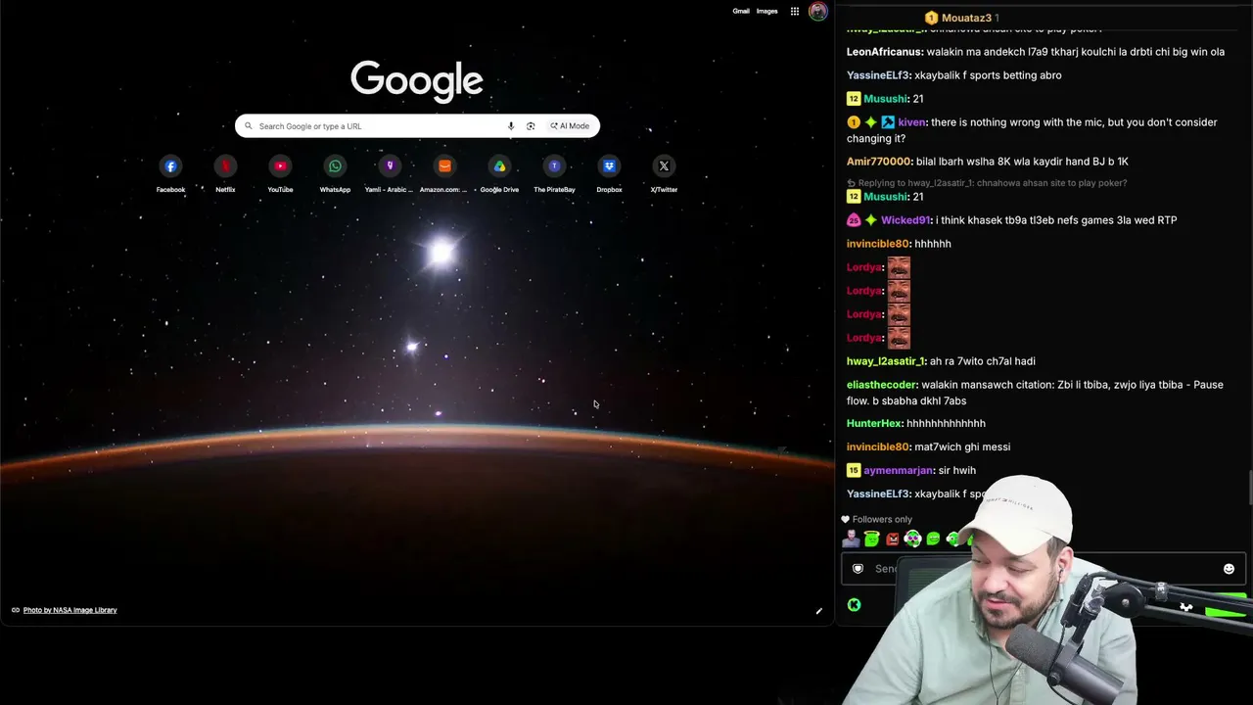This screenshot has height=705, width=1253.
Task: Click the search magnifier icon in Google box
Action: coord(248,126)
